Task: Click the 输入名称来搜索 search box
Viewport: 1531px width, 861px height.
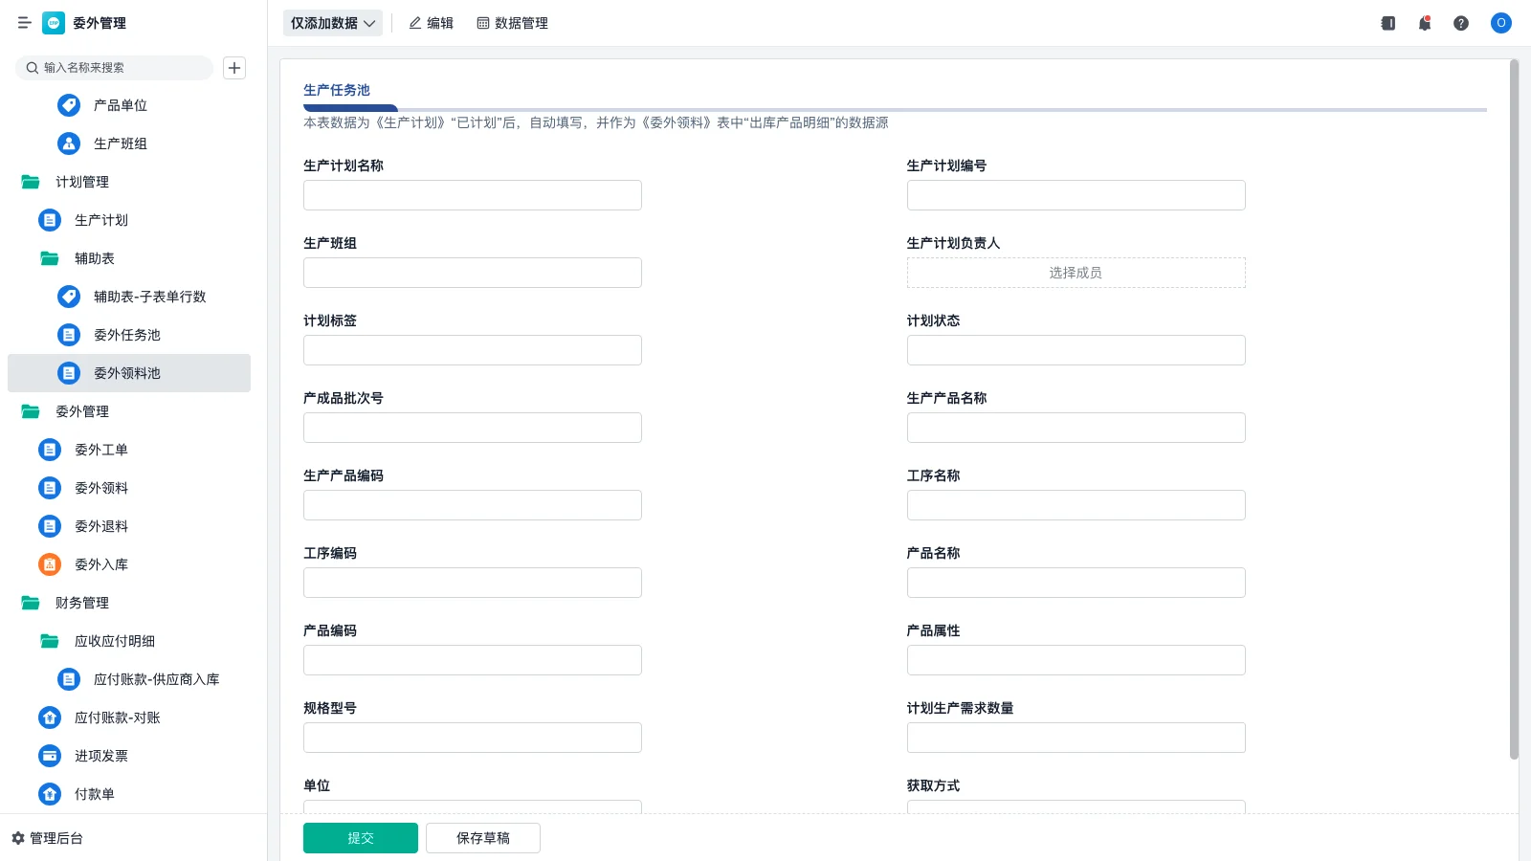Action: pyautogui.click(x=114, y=68)
